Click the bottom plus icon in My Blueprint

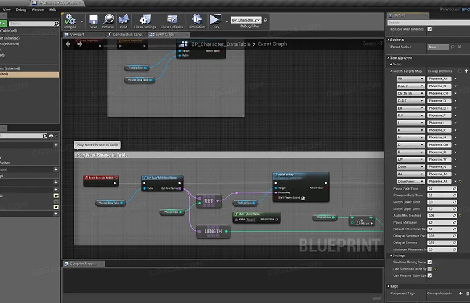(x=56, y=214)
